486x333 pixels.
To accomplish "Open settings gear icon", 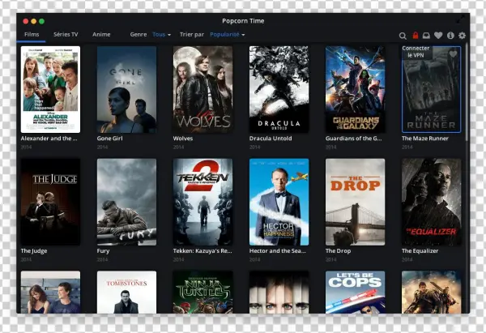I will click(462, 36).
